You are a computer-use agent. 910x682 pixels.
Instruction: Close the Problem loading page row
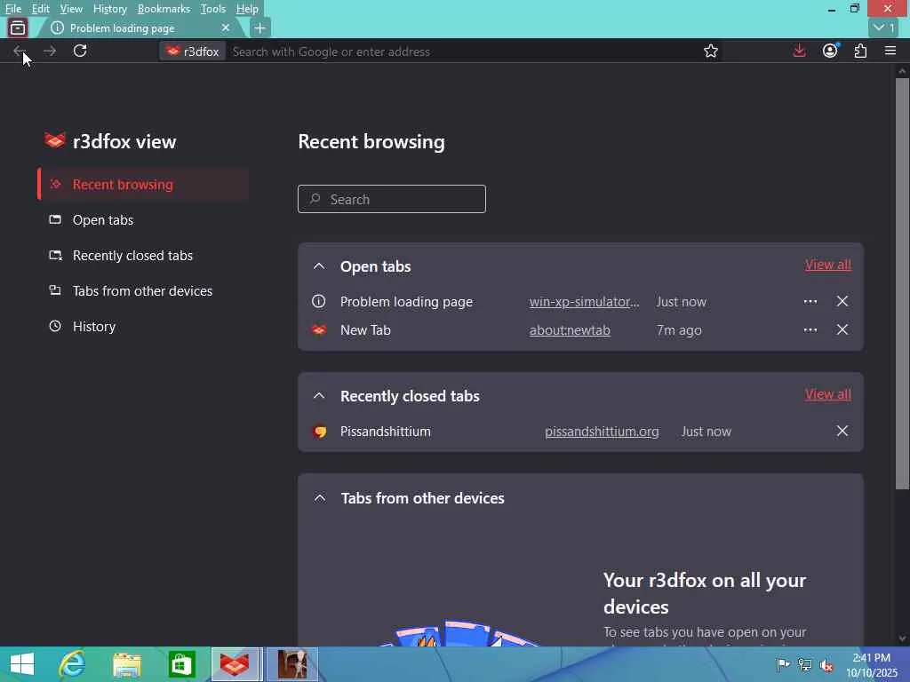[842, 301]
